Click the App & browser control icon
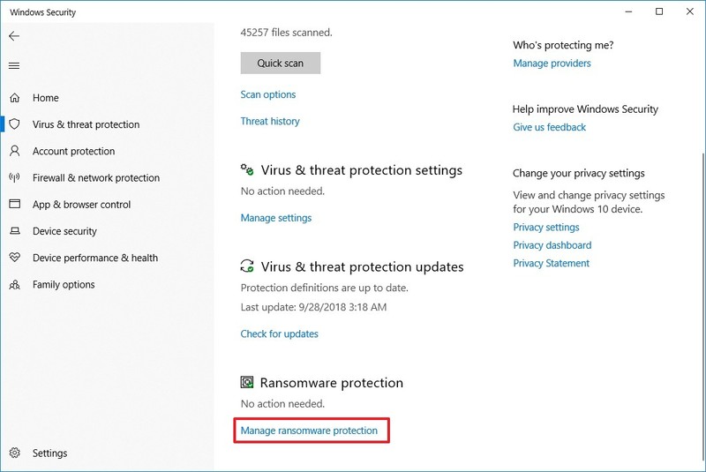 coord(14,204)
